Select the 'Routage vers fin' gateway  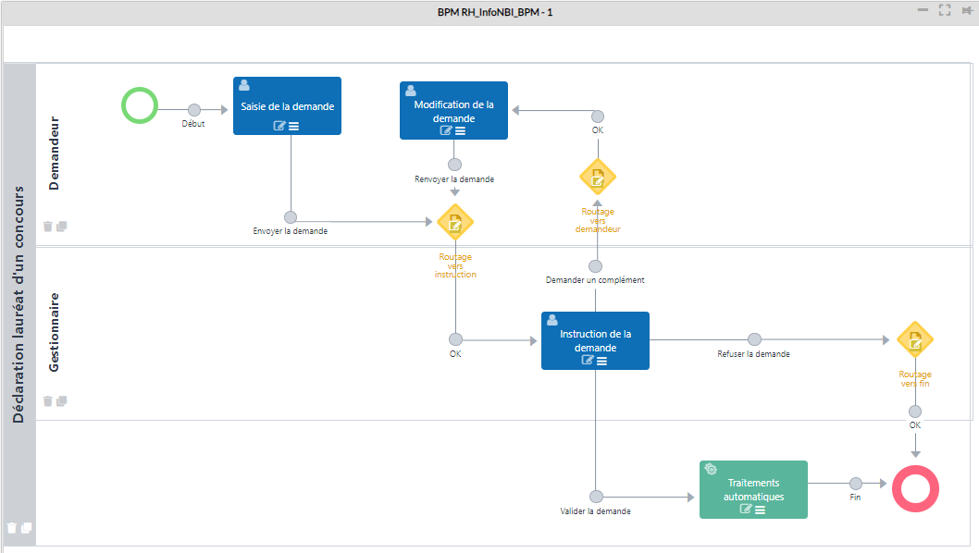[914, 339]
